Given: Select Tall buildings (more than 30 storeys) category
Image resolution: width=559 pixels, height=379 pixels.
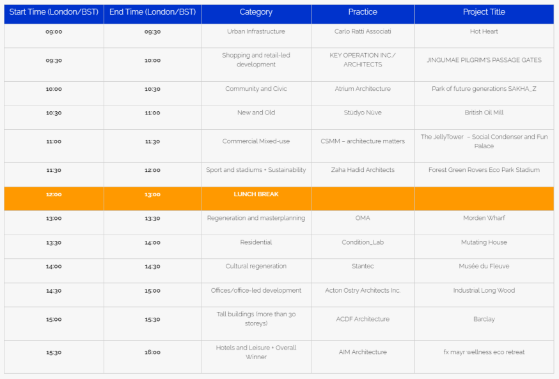Looking at the screenshot, I should click(x=256, y=319).
